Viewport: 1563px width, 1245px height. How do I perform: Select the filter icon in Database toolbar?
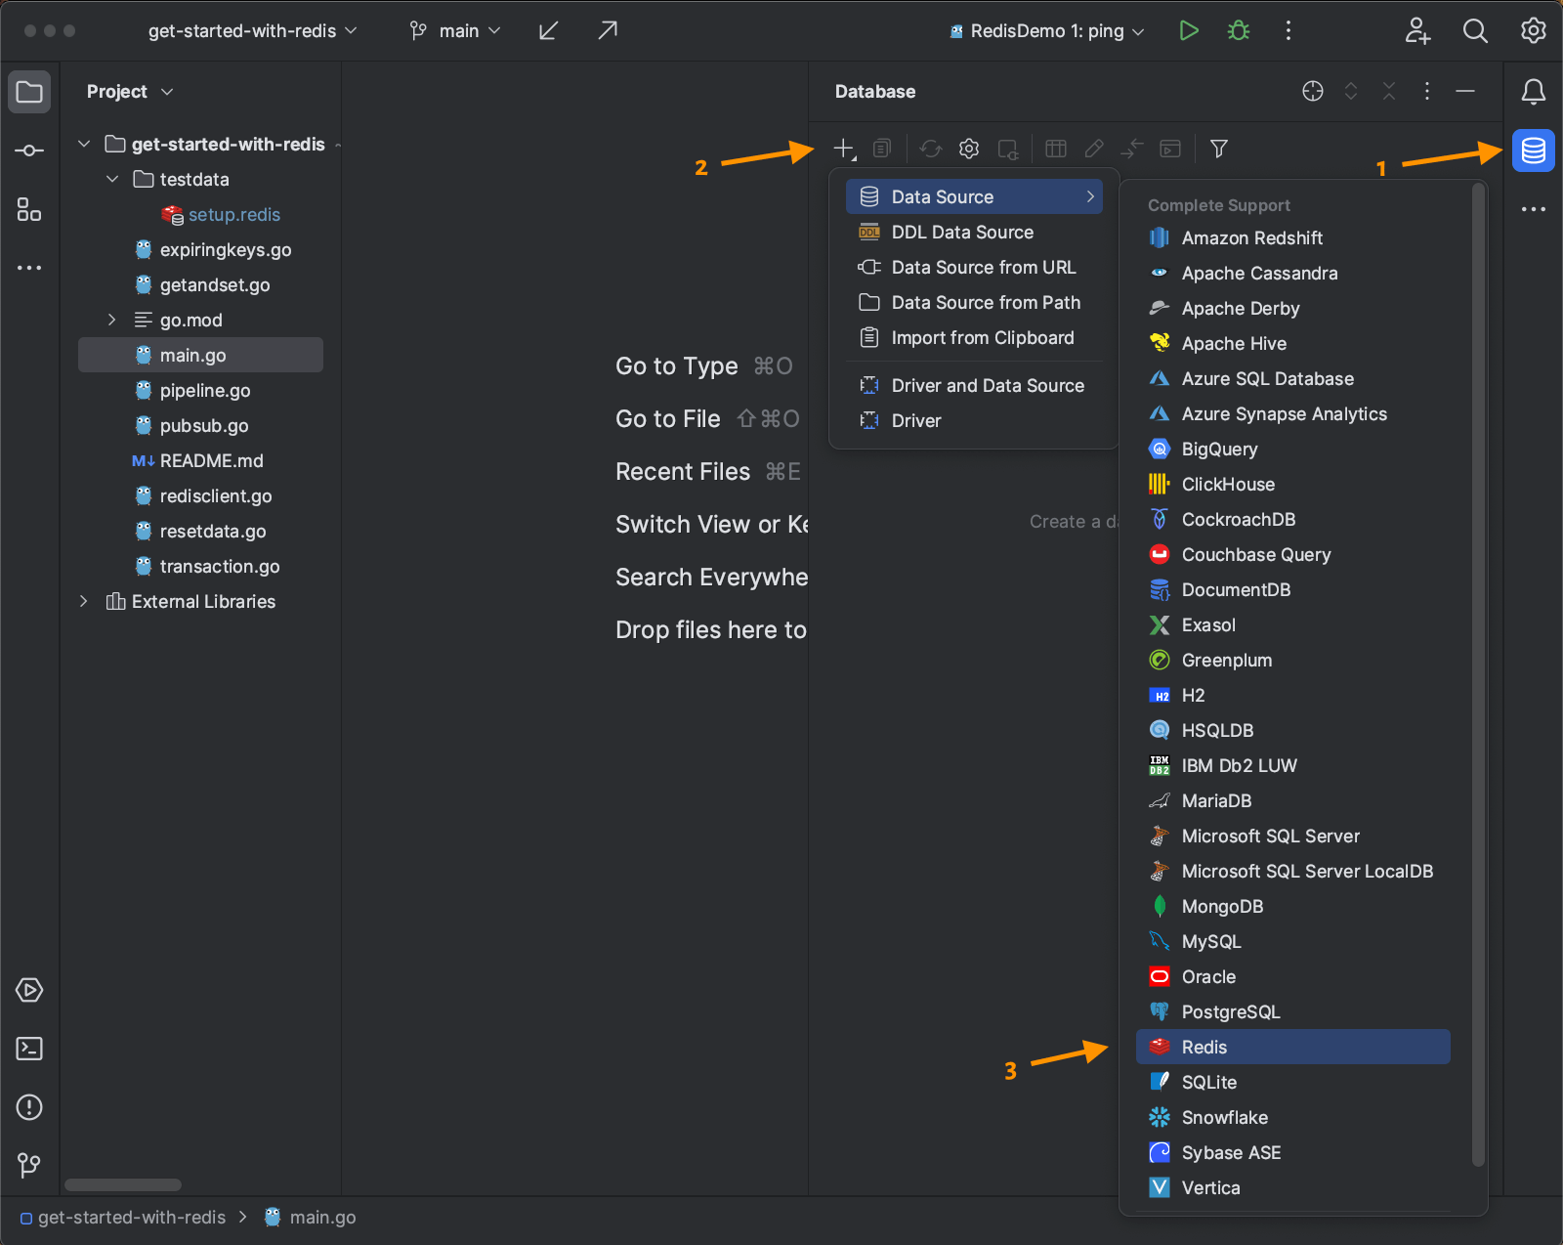[x=1218, y=149]
